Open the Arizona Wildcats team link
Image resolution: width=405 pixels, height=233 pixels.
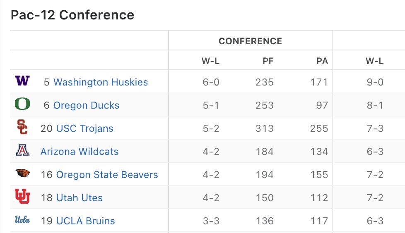point(80,152)
